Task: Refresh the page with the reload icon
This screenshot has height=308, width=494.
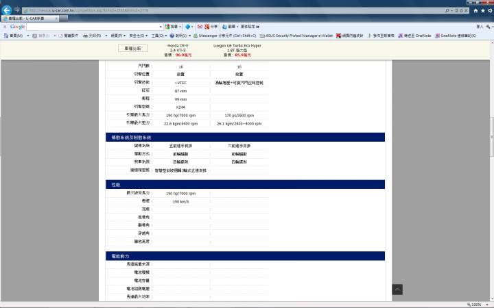Action: pos(461,11)
